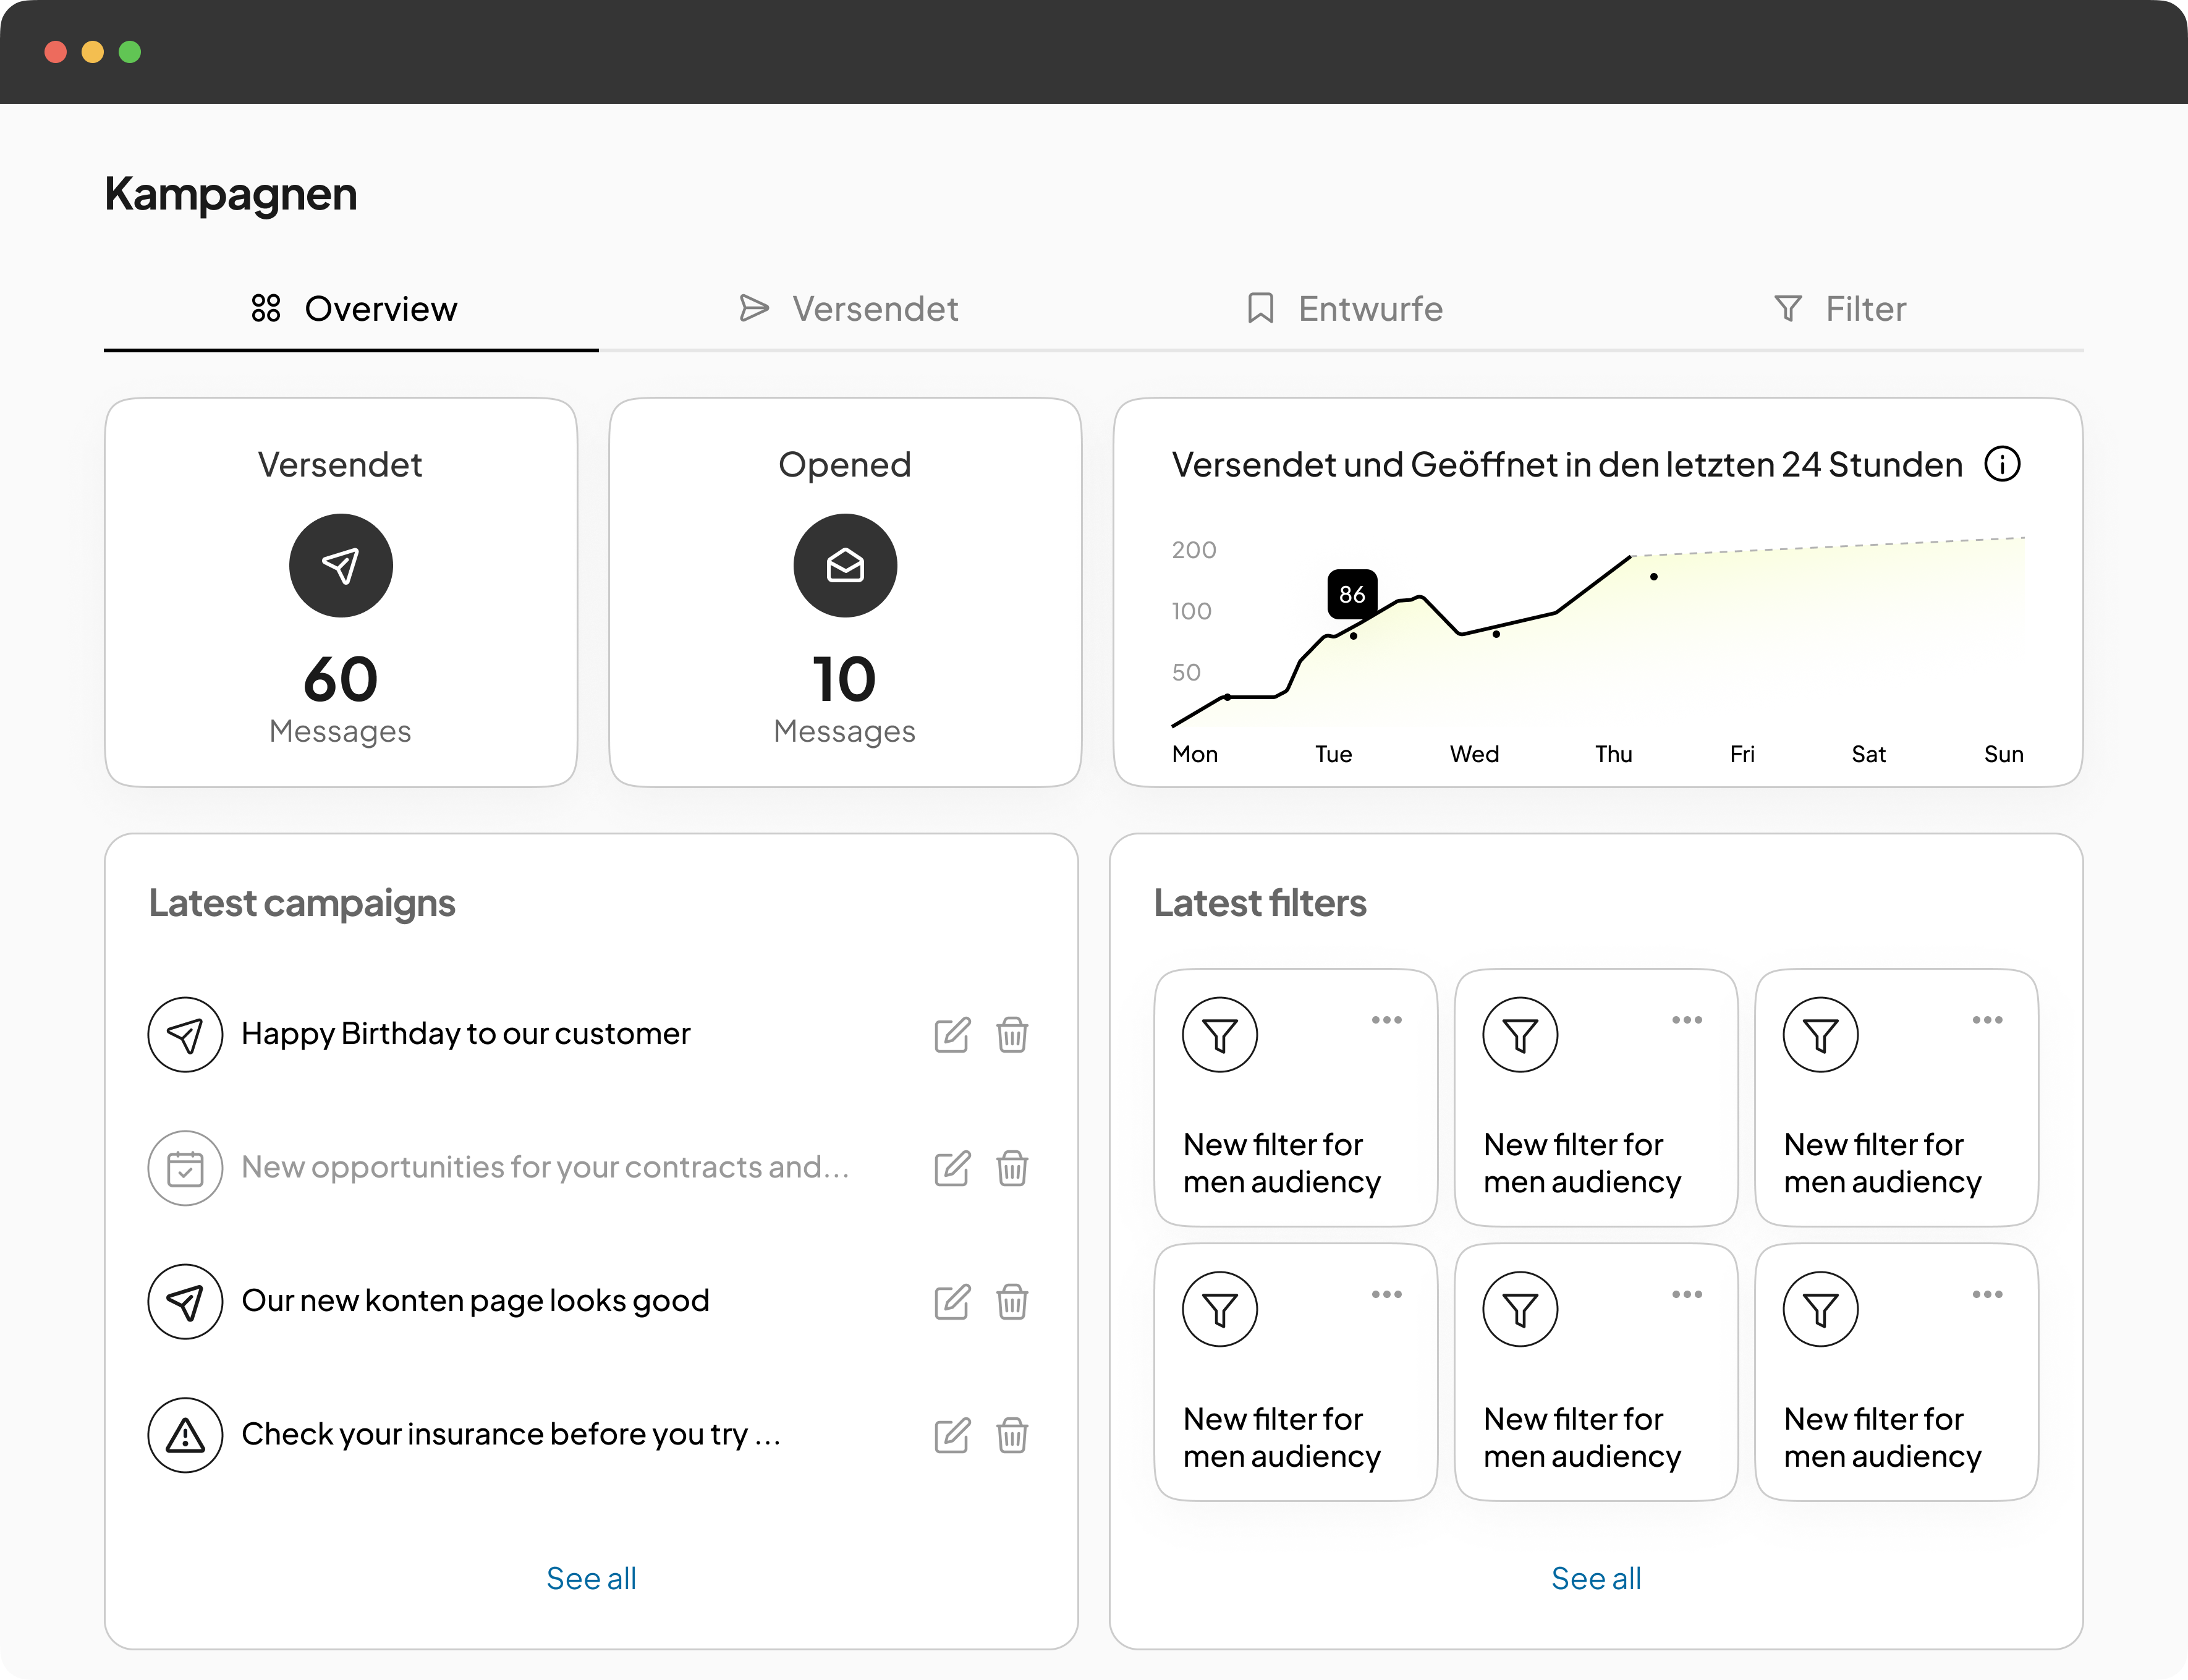
Task: Maximize the window with the green button
Action: point(130,52)
